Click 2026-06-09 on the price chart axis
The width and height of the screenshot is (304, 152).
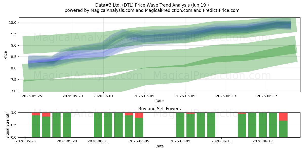click(x=185, y=96)
